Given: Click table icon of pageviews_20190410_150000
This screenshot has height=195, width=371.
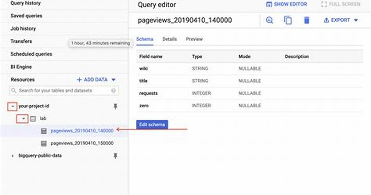Looking at the screenshot, I should (x=44, y=143).
